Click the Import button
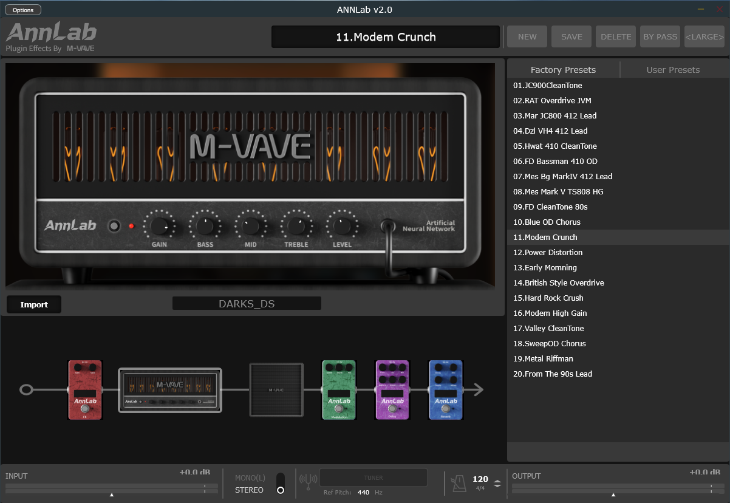The height and width of the screenshot is (503, 730). (34, 304)
